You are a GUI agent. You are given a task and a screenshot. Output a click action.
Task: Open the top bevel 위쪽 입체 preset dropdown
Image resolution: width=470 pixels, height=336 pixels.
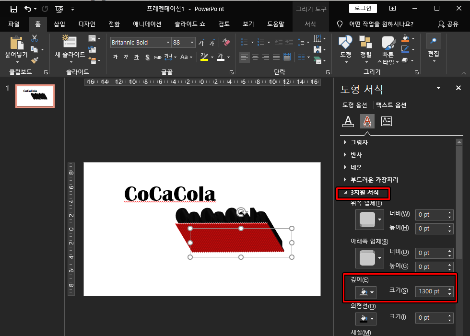pyautogui.click(x=369, y=220)
